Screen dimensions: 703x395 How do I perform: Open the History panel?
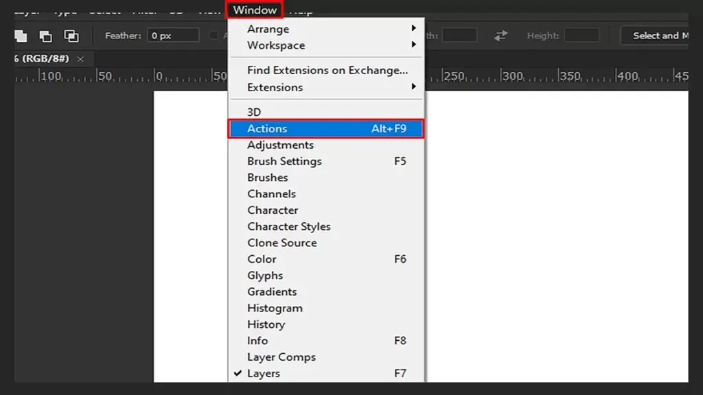click(326, 324)
